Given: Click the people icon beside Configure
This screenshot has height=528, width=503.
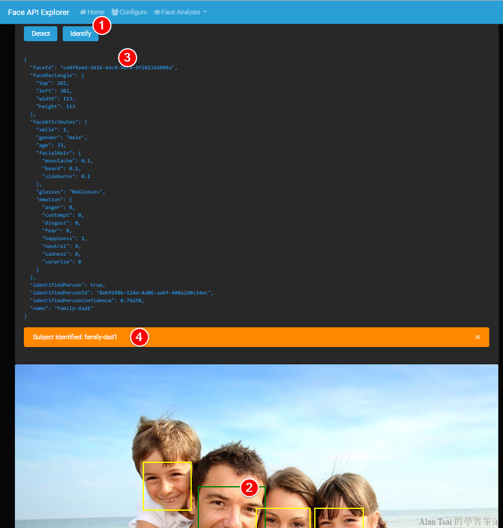Looking at the screenshot, I should pyautogui.click(x=115, y=12).
